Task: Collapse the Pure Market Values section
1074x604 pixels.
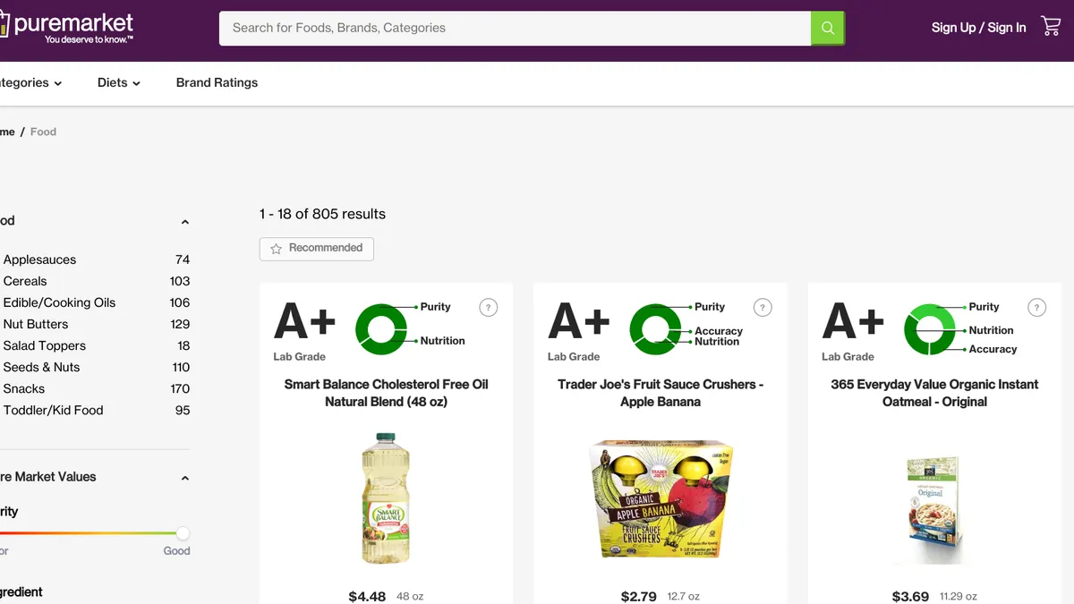Action: point(185,478)
